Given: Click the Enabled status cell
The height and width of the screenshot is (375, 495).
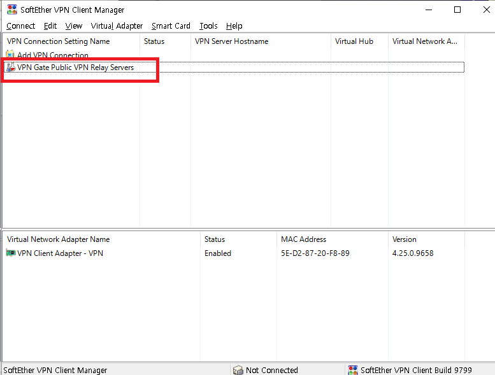Looking at the screenshot, I should [x=218, y=253].
